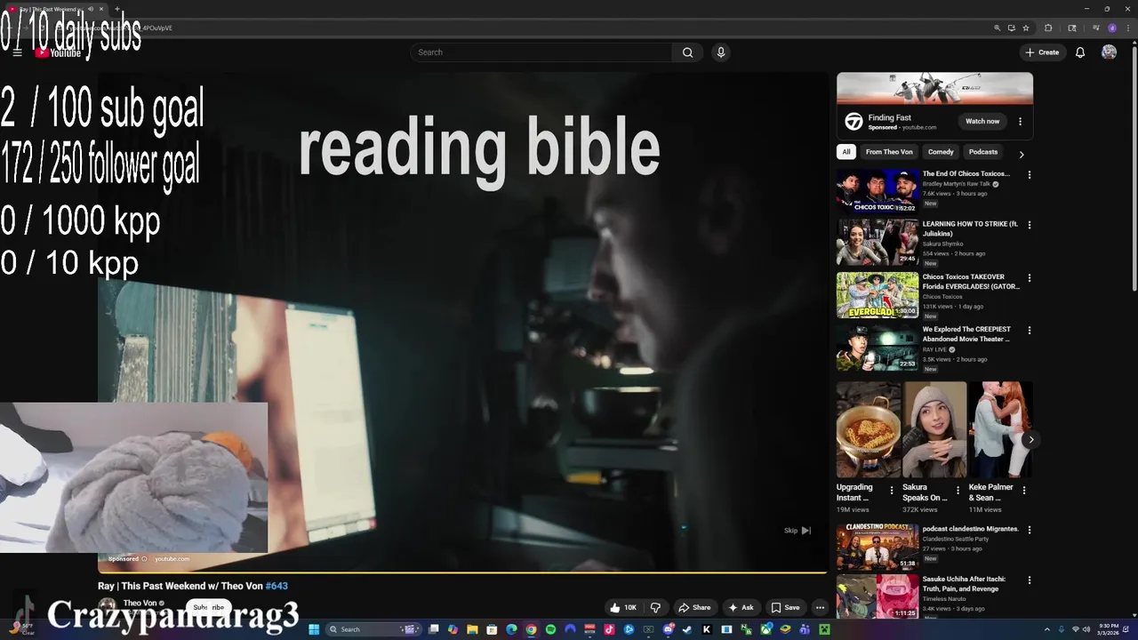Open options for Finding Fast sponsored card
Image resolution: width=1138 pixels, height=640 pixels.
1020,121
